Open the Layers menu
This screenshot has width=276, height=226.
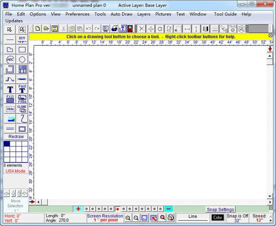144,14
